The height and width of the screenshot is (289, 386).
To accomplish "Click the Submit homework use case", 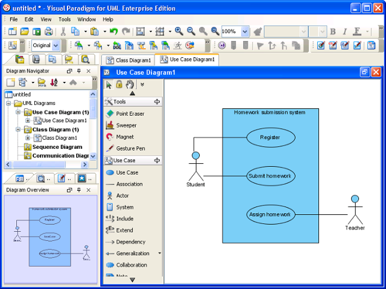I will [x=271, y=176].
